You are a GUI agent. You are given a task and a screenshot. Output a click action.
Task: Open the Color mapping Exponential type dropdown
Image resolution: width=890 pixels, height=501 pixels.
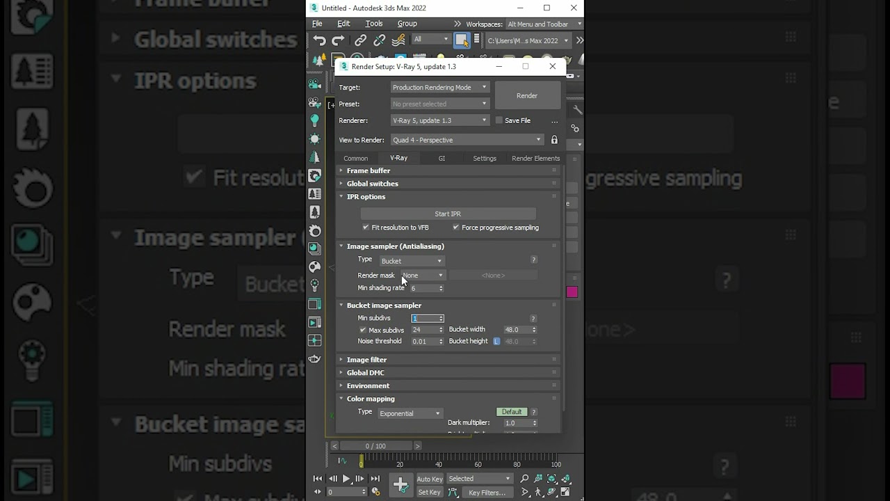(x=410, y=413)
